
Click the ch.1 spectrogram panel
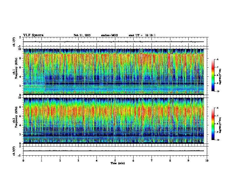(114, 72)
